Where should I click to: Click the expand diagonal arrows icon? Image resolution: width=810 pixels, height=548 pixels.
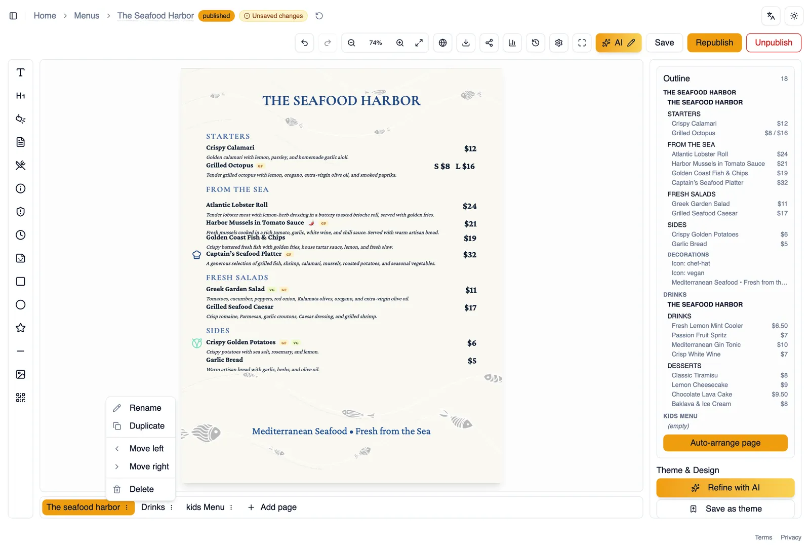click(419, 43)
